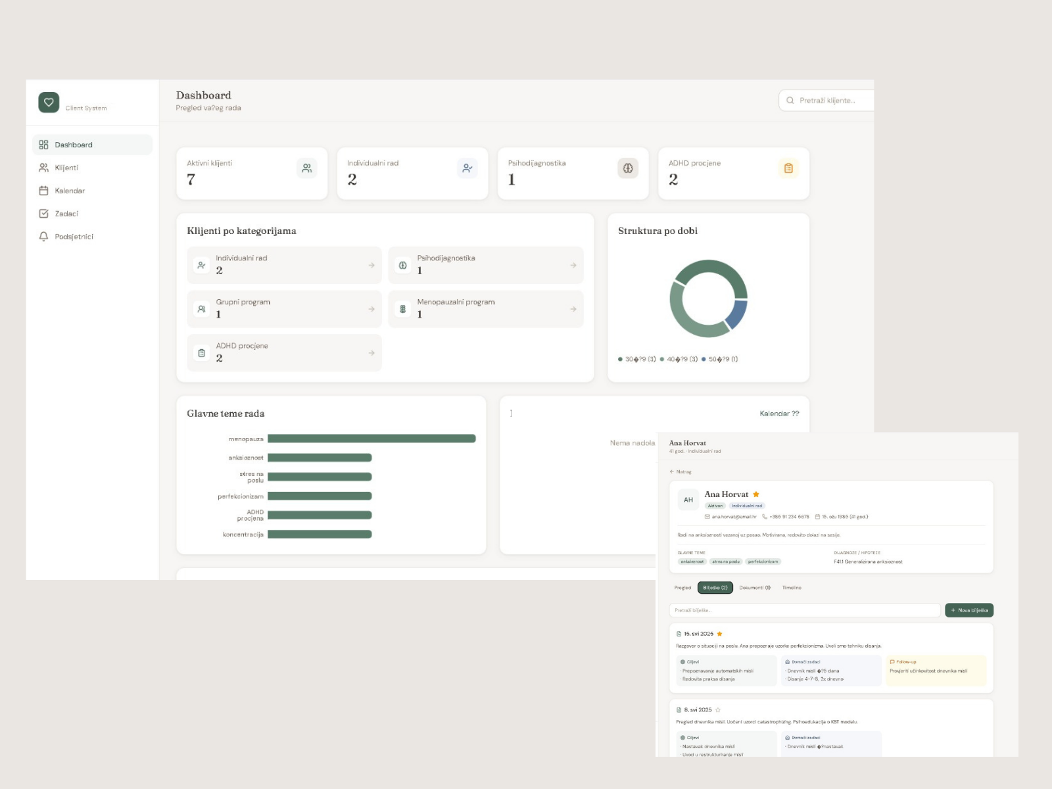Image resolution: width=1052 pixels, height=789 pixels.
Task: Click the Nova bilješka button
Action: pyautogui.click(x=969, y=610)
